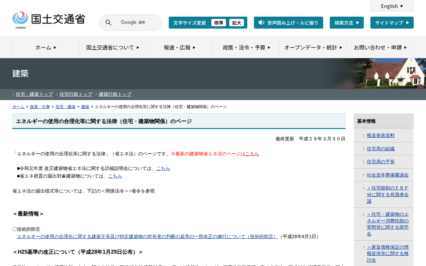The width and height of the screenshot is (426, 266).
Task: Set font size to 標準
Action: pyautogui.click(x=218, y=23)
